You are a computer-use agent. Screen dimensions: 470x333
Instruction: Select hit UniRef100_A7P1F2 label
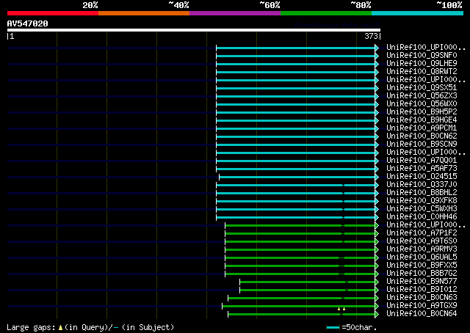422,233
